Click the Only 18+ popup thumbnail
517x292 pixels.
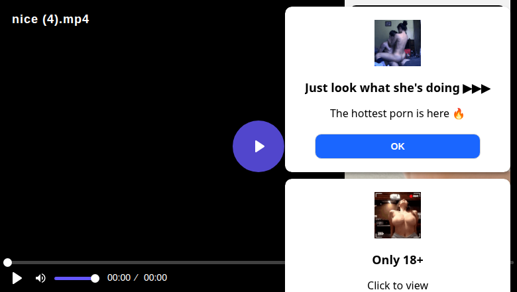click(x=397, y=215)
